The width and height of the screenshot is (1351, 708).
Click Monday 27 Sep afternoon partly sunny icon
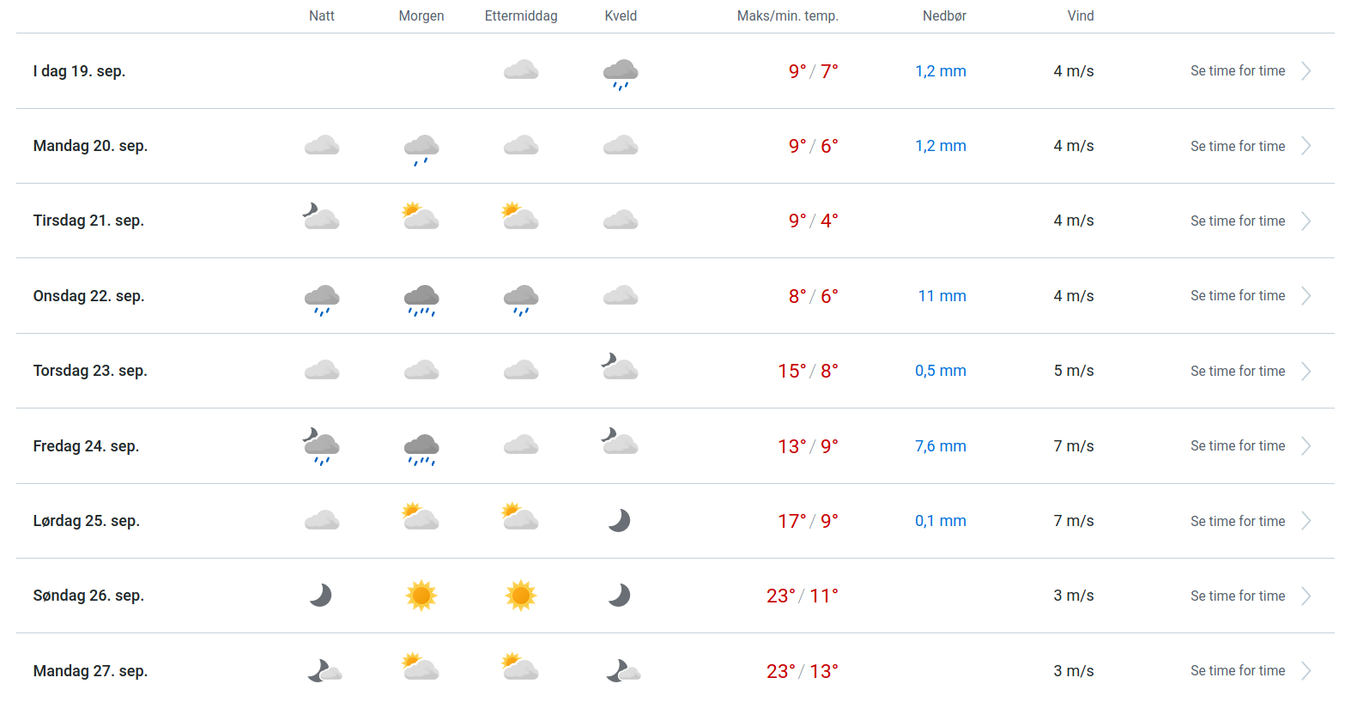(520, 667)
